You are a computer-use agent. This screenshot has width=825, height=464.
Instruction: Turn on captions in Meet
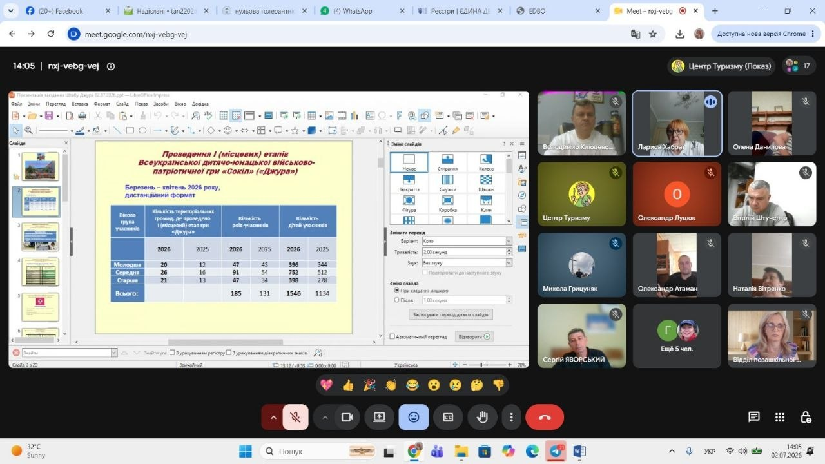pos(448,417)
